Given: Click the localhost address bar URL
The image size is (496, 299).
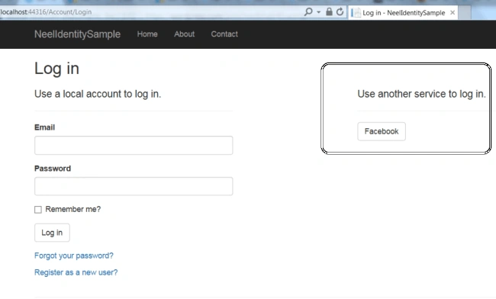Looking at the screenshot, I should coord(46,12).
